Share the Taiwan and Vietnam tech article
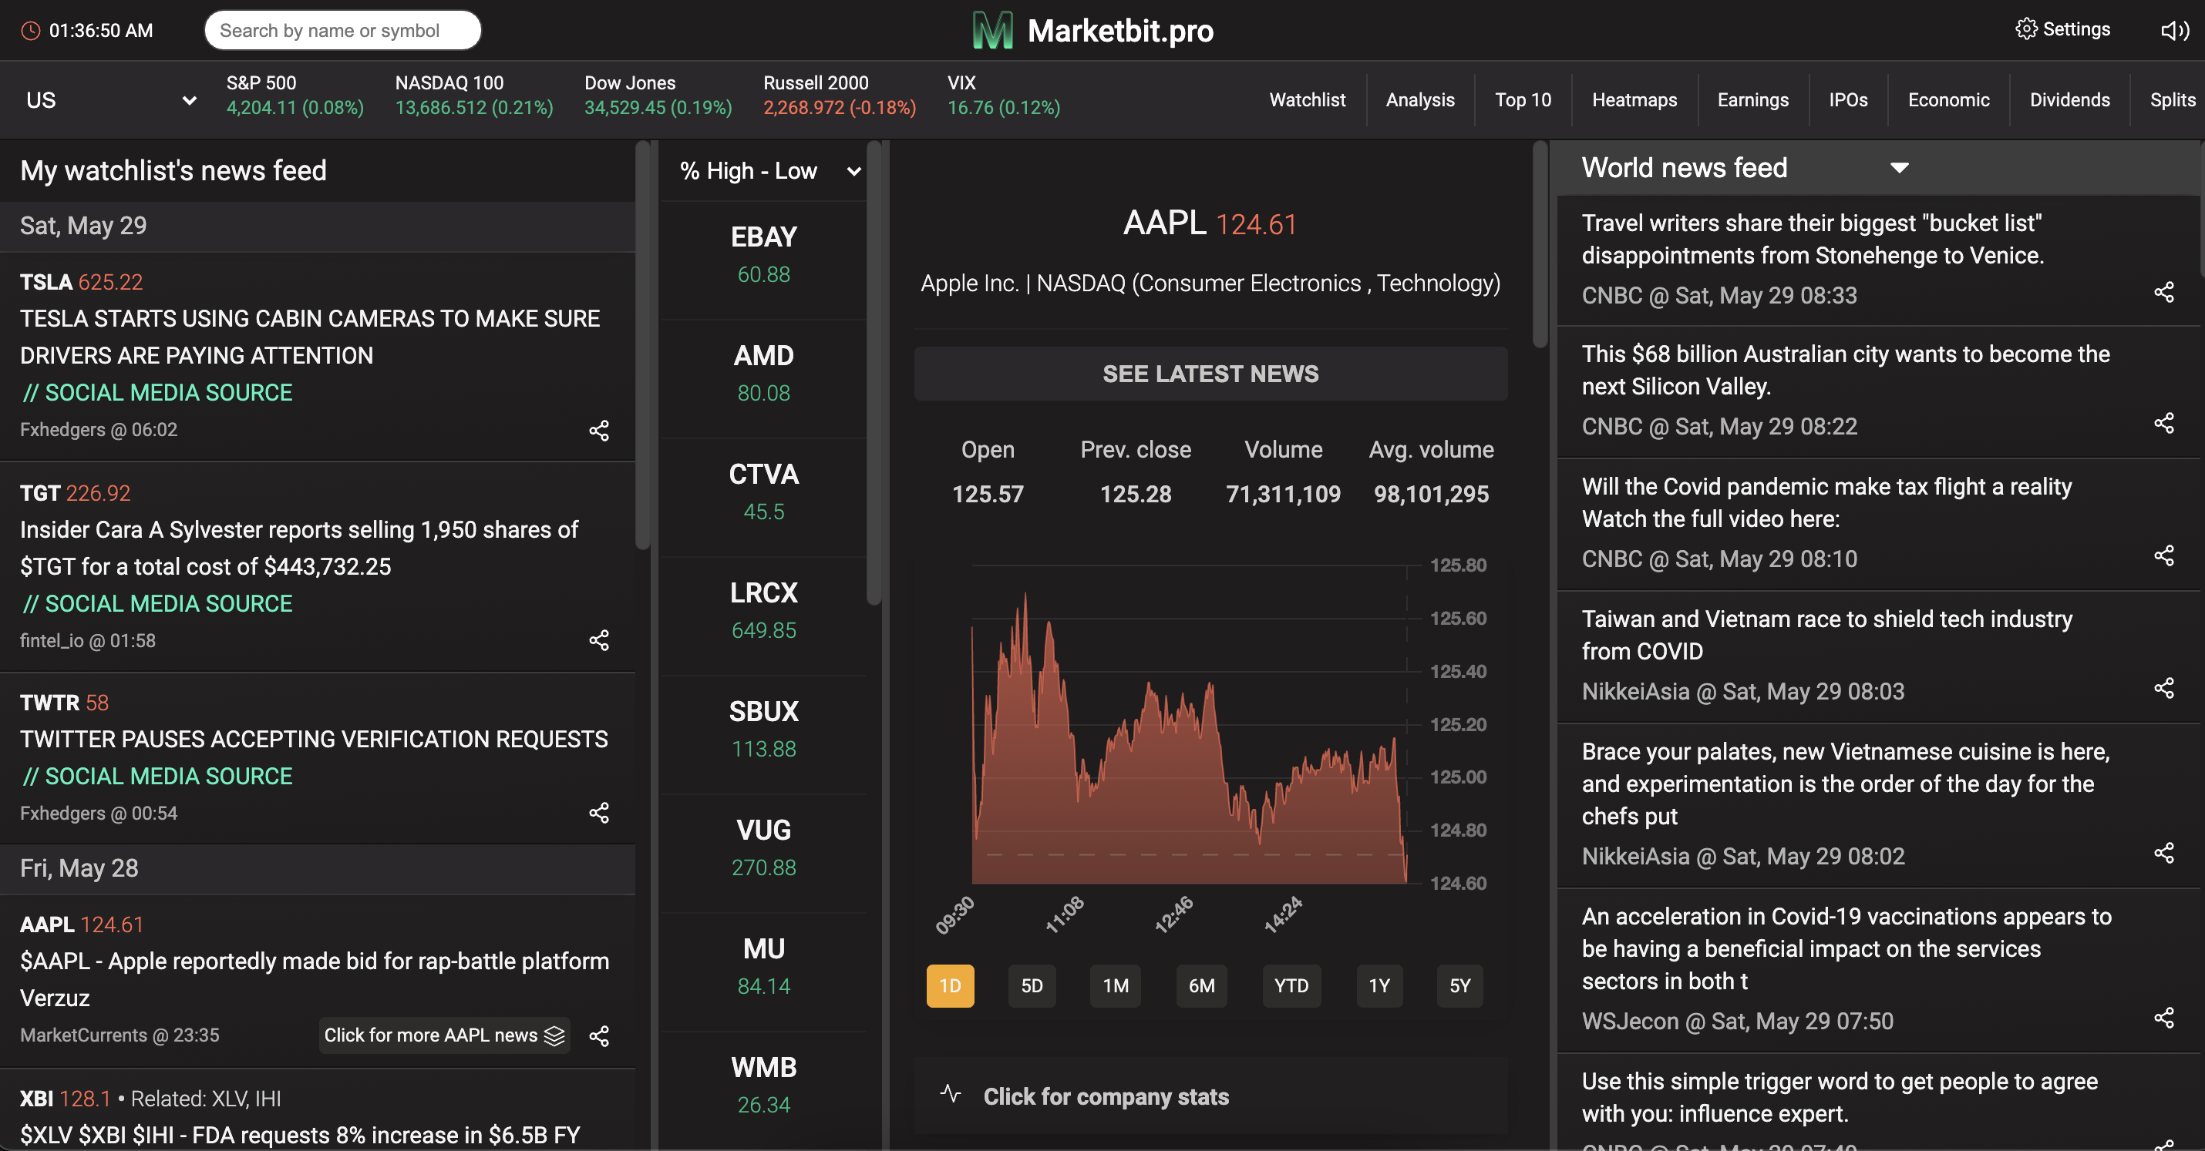The width and height of the screenshot is (2205, 1151). [2164, 689]
